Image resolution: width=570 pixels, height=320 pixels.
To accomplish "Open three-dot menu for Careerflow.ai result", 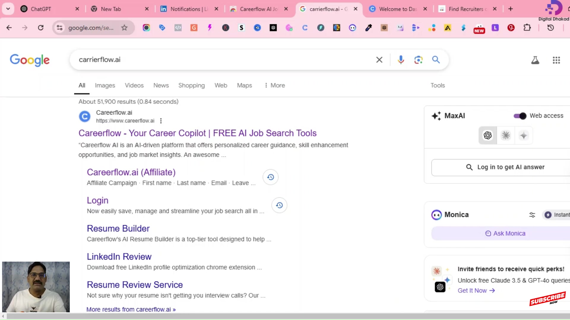I will (x=161, y=121).
